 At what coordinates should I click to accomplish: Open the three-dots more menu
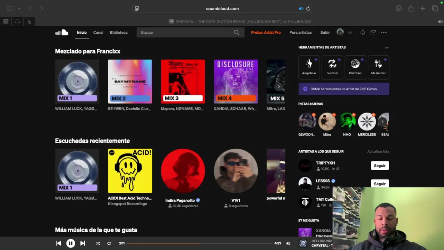click(x=384, y=32)
